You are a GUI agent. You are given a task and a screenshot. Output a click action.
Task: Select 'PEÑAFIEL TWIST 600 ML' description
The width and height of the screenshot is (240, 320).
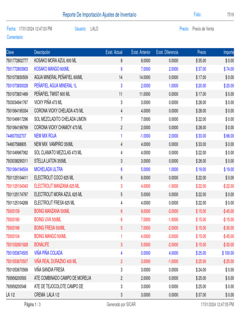tap(52, 94)
